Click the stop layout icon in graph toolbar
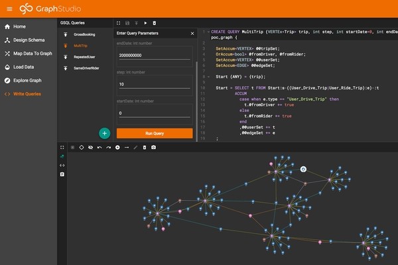 tap(72, 147)
